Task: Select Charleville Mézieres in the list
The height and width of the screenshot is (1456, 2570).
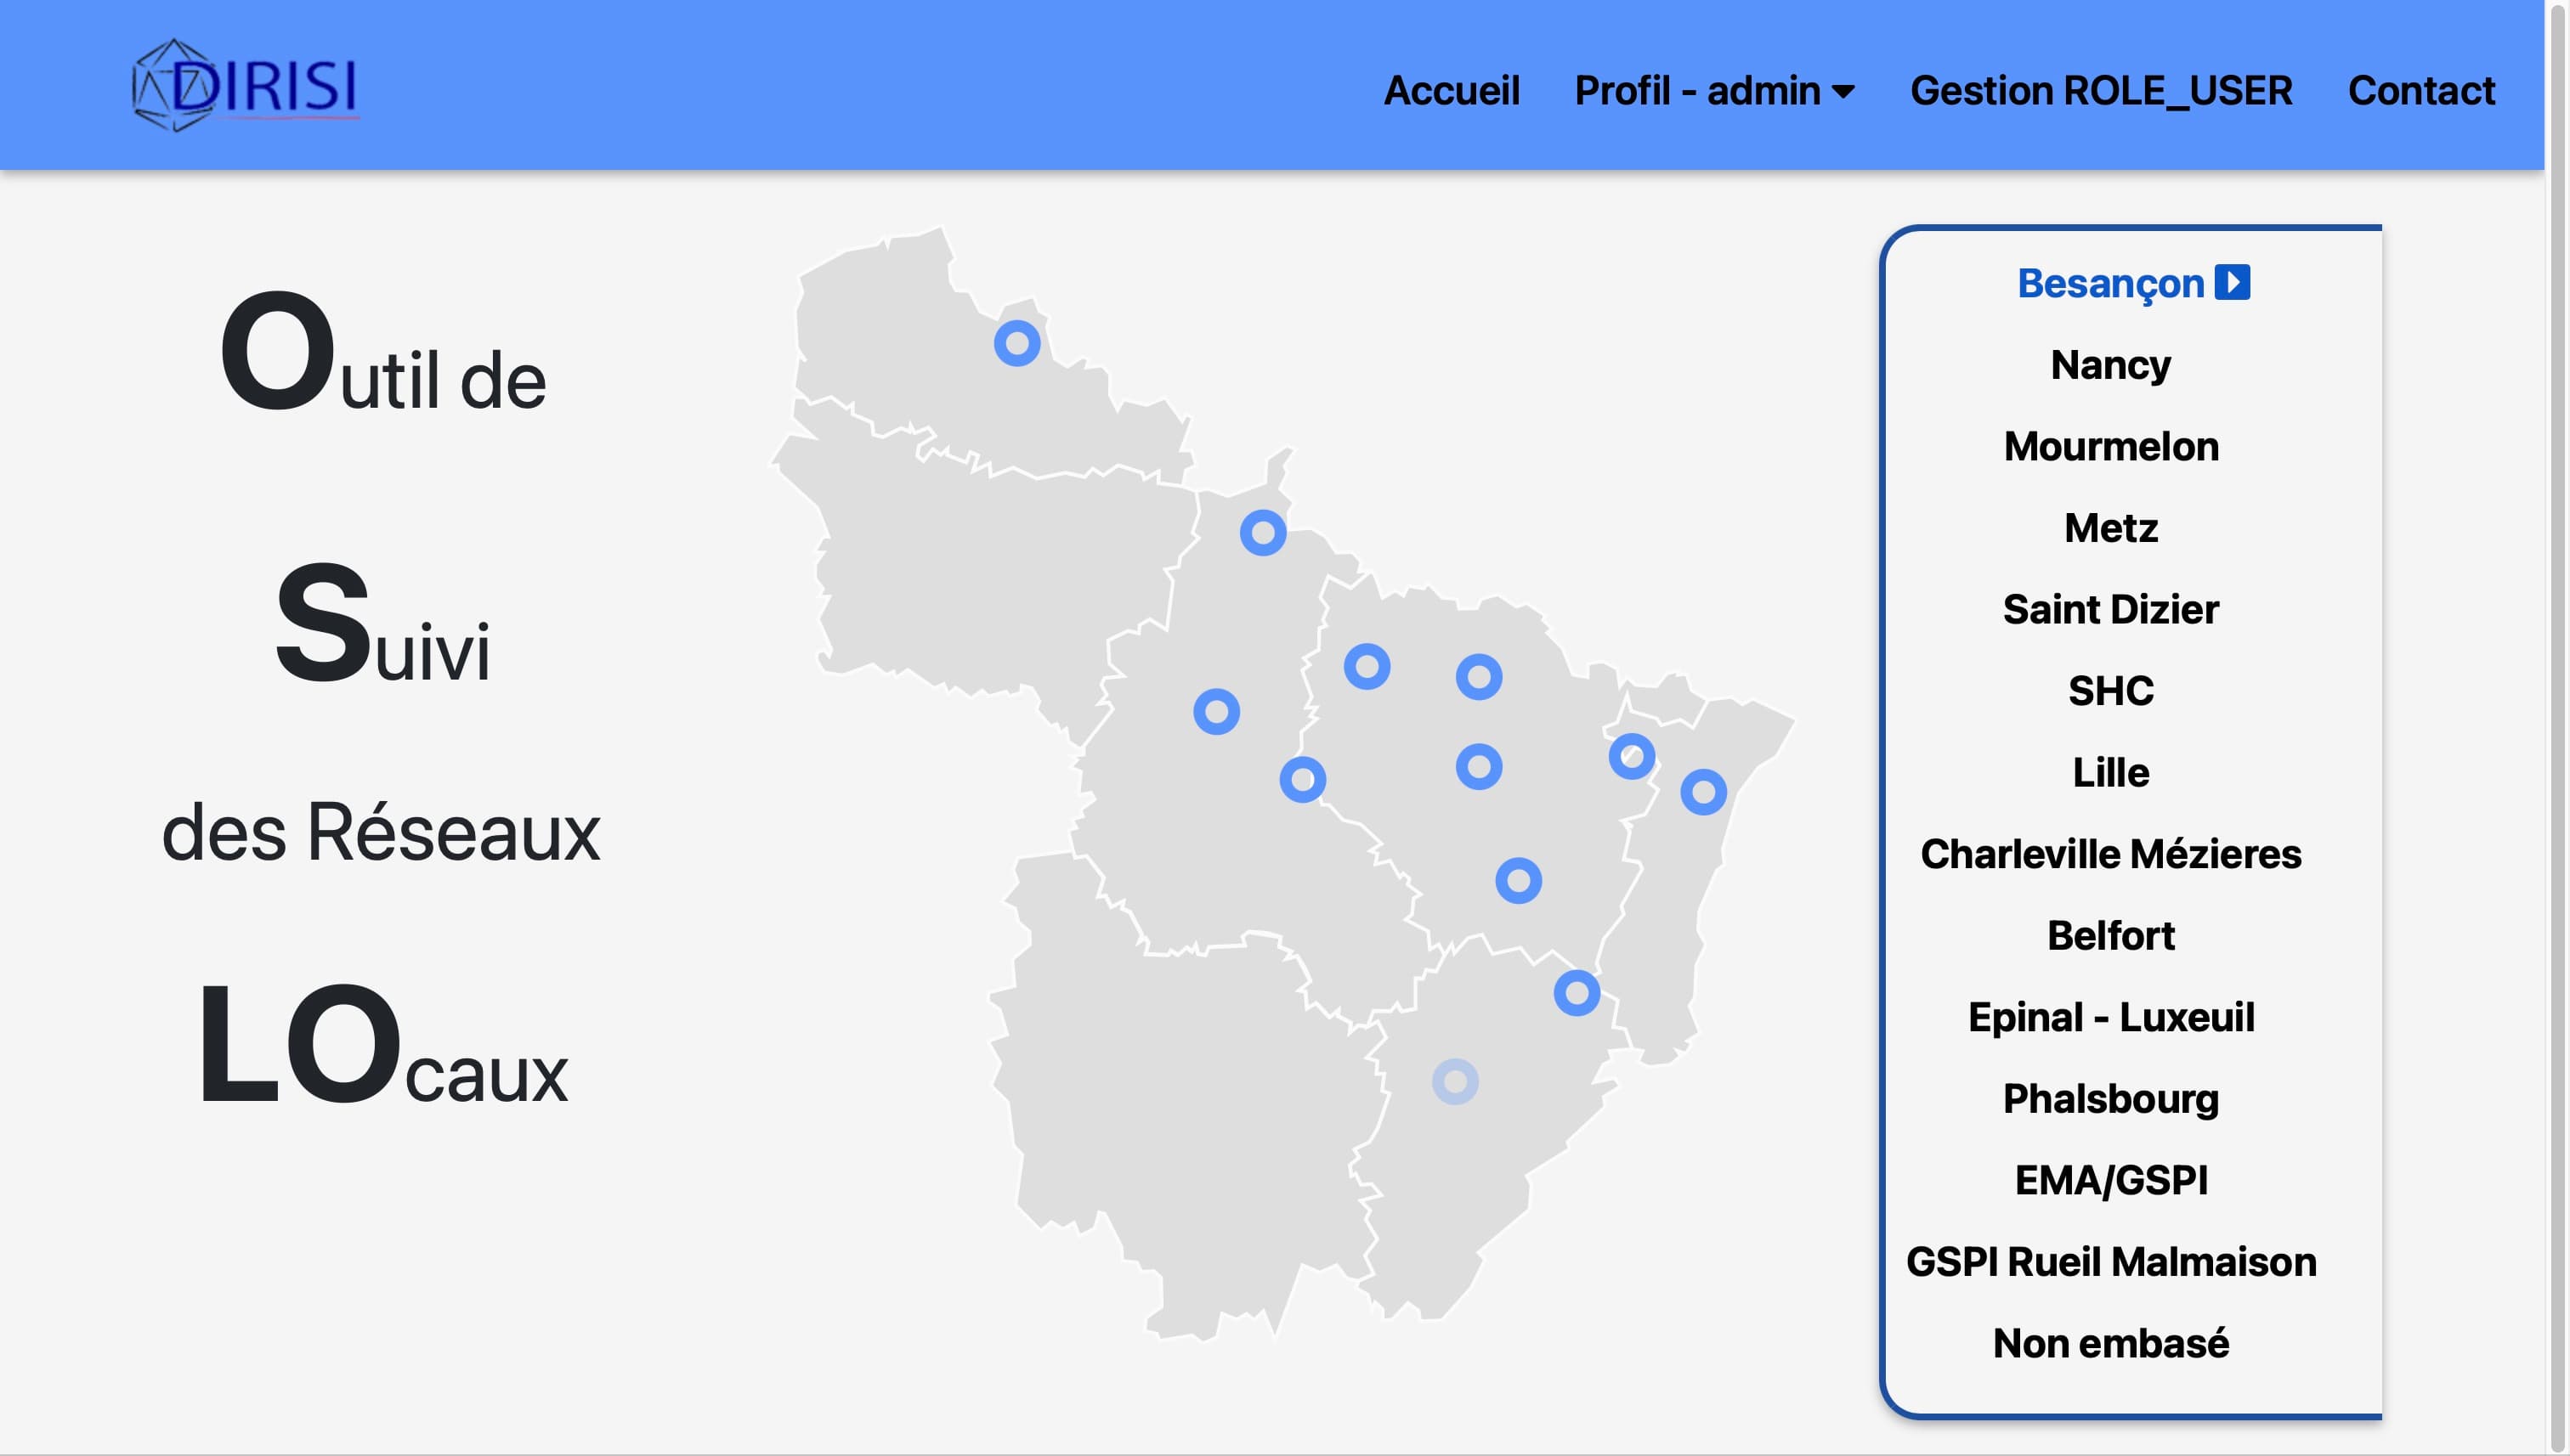Action: 2110,854
